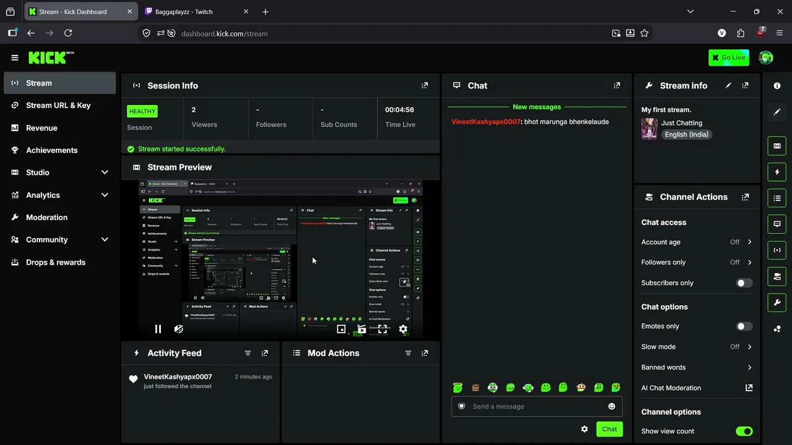Open chat settings gear icon
Viewport: 792px width, 445px height.
tap(584, 429)
